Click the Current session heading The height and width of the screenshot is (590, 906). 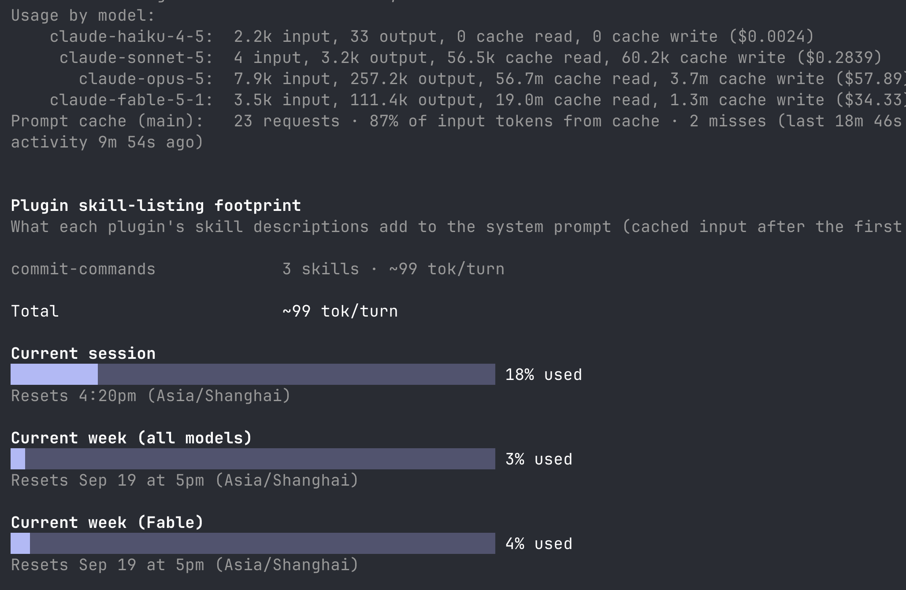coord(83,354)
